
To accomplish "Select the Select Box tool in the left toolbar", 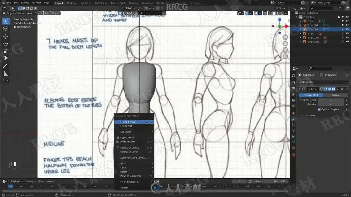I will point(6,21).
